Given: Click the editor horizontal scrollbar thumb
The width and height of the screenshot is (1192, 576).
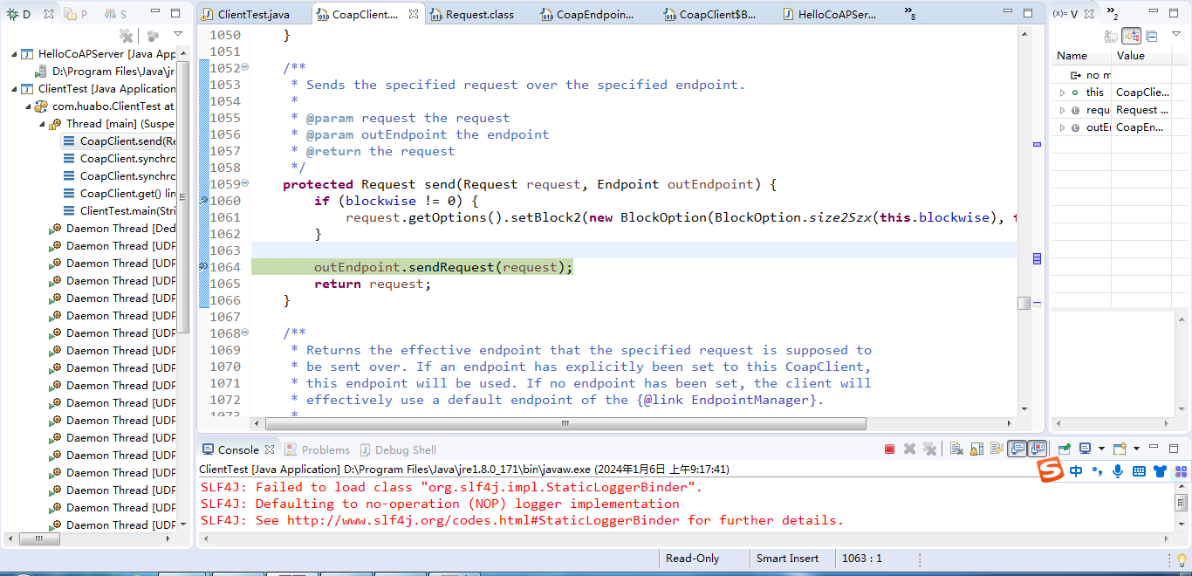Looking at the screenshot, I should pyautogui.click(x=565, y=423).
